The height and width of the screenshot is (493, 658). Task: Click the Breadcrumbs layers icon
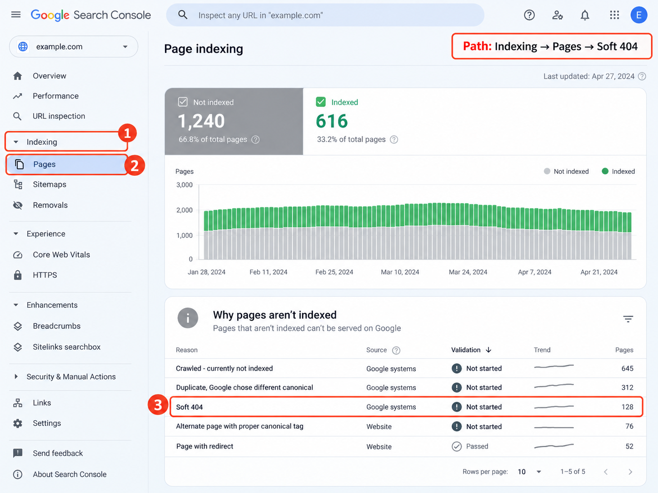(x=18, y=326)
